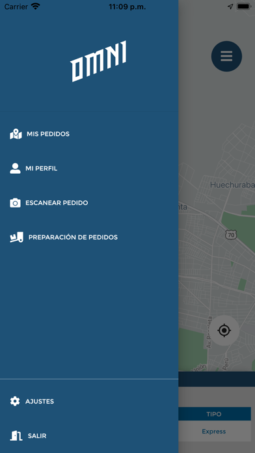
Task: Tap the battery indicator in status bar
Action: click(244, 7)
